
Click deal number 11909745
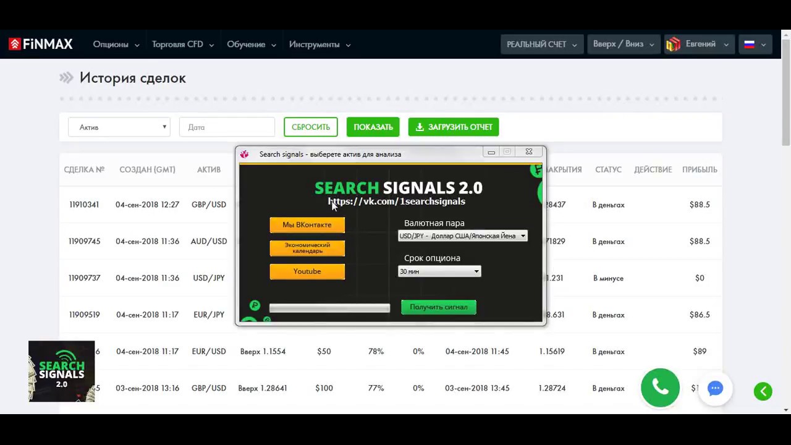pos(85,241)
